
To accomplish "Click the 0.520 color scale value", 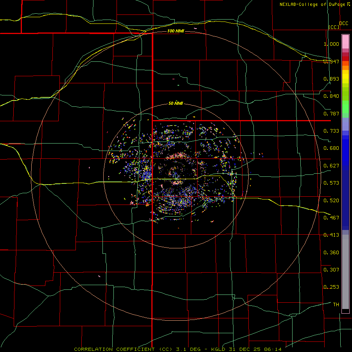I will click(x=331, y=201).
